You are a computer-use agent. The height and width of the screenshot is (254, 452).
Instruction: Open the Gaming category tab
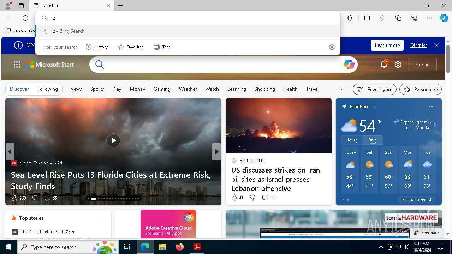pyautogui.click(x=162, y=89)
